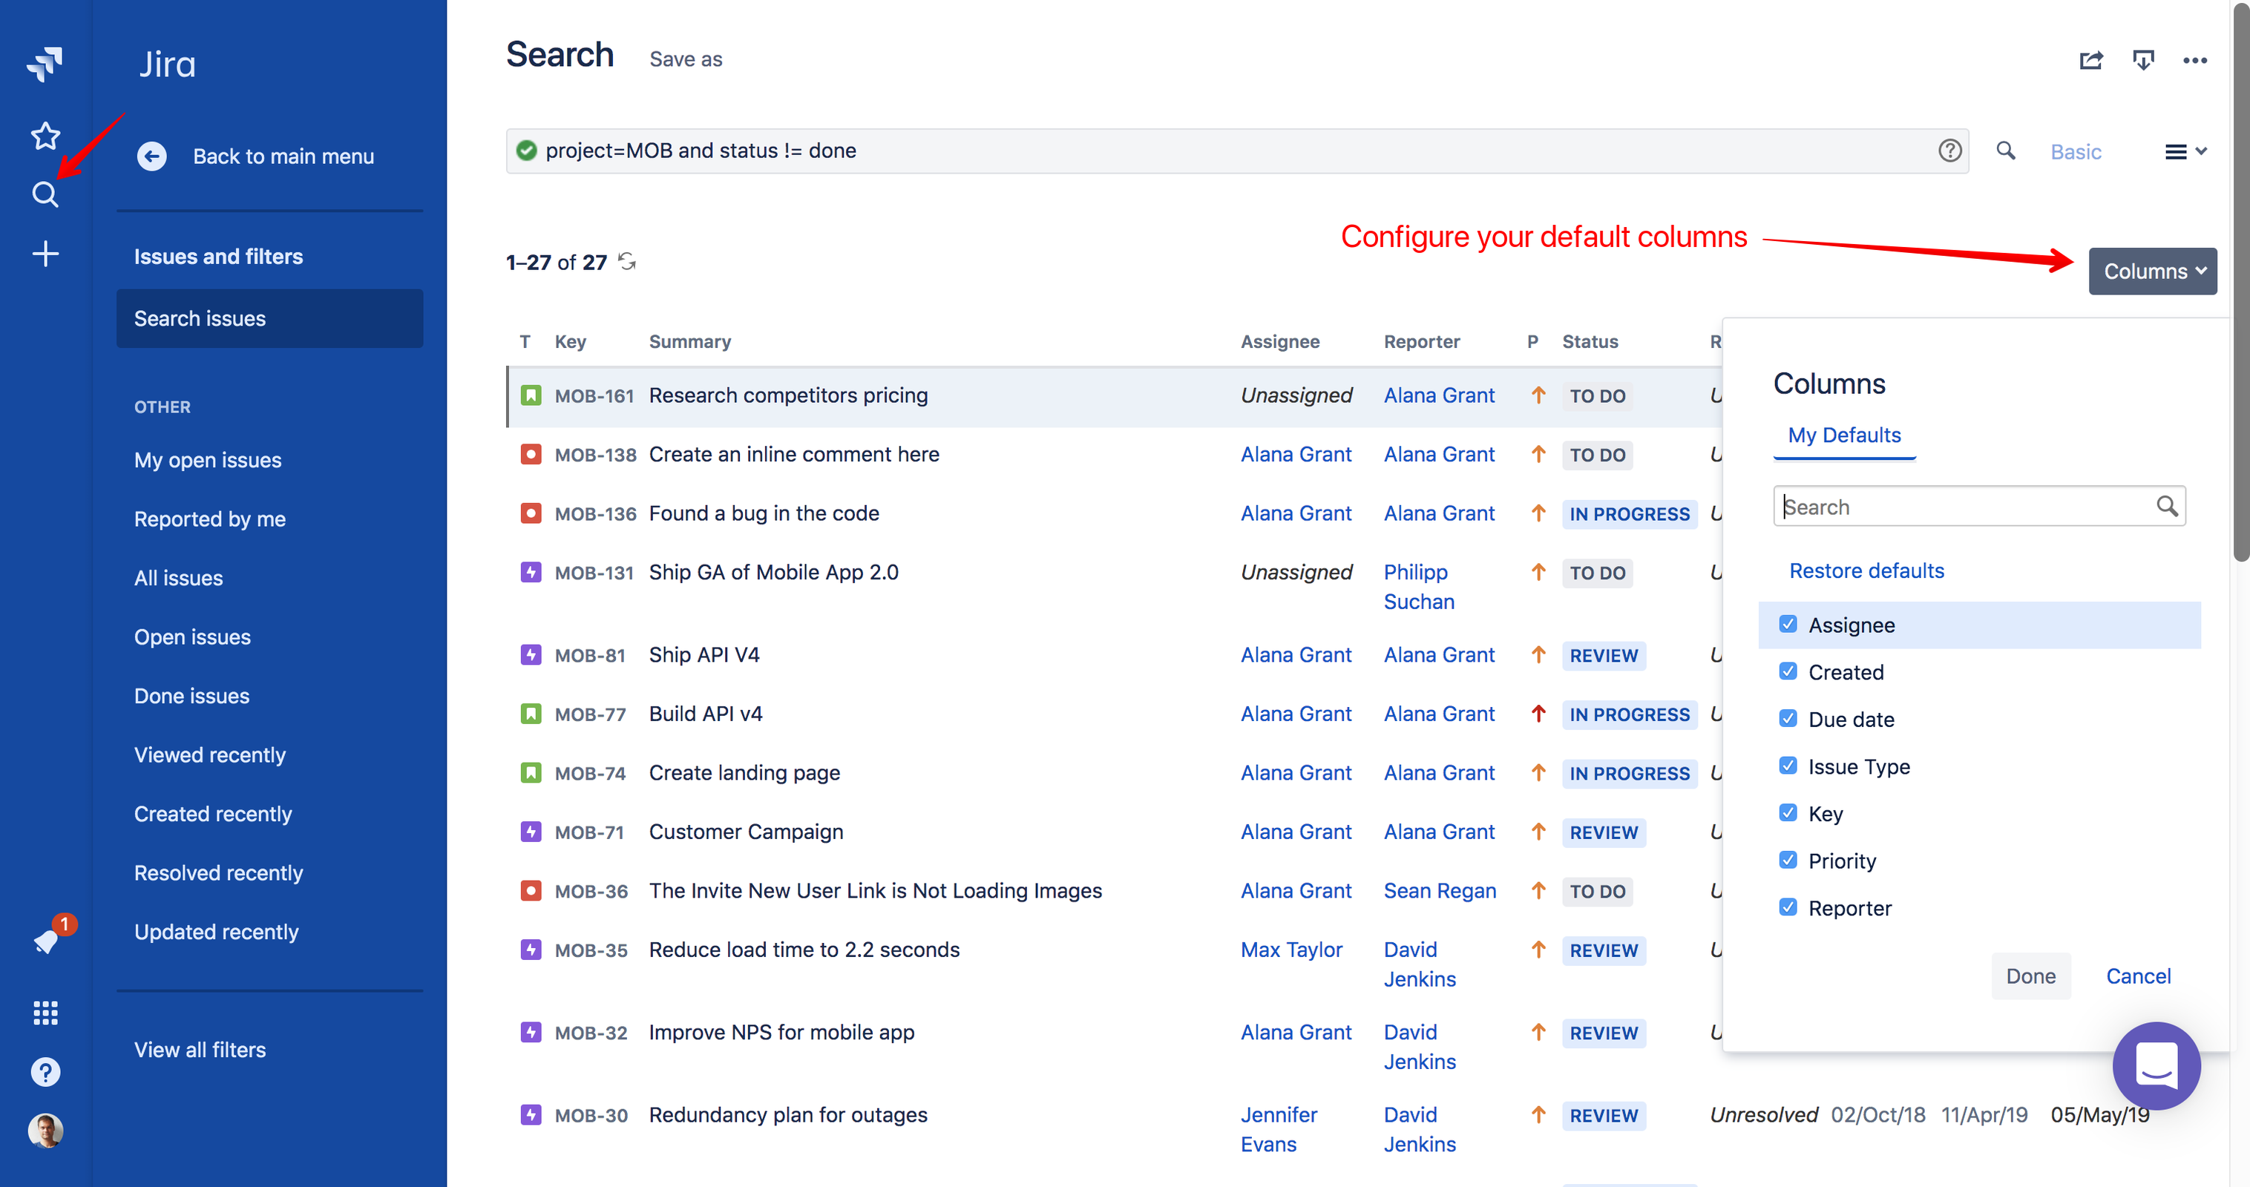Uncheck the Reporter column
The width and height of the screenshot is (2250, 1187).
1789,907
